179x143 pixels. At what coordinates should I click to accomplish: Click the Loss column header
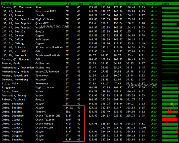(x=68, y=4)
